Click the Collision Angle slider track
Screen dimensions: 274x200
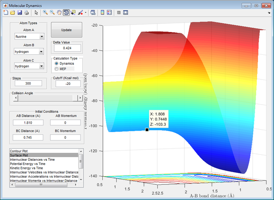pyautogui.click(x=46, y=98)
